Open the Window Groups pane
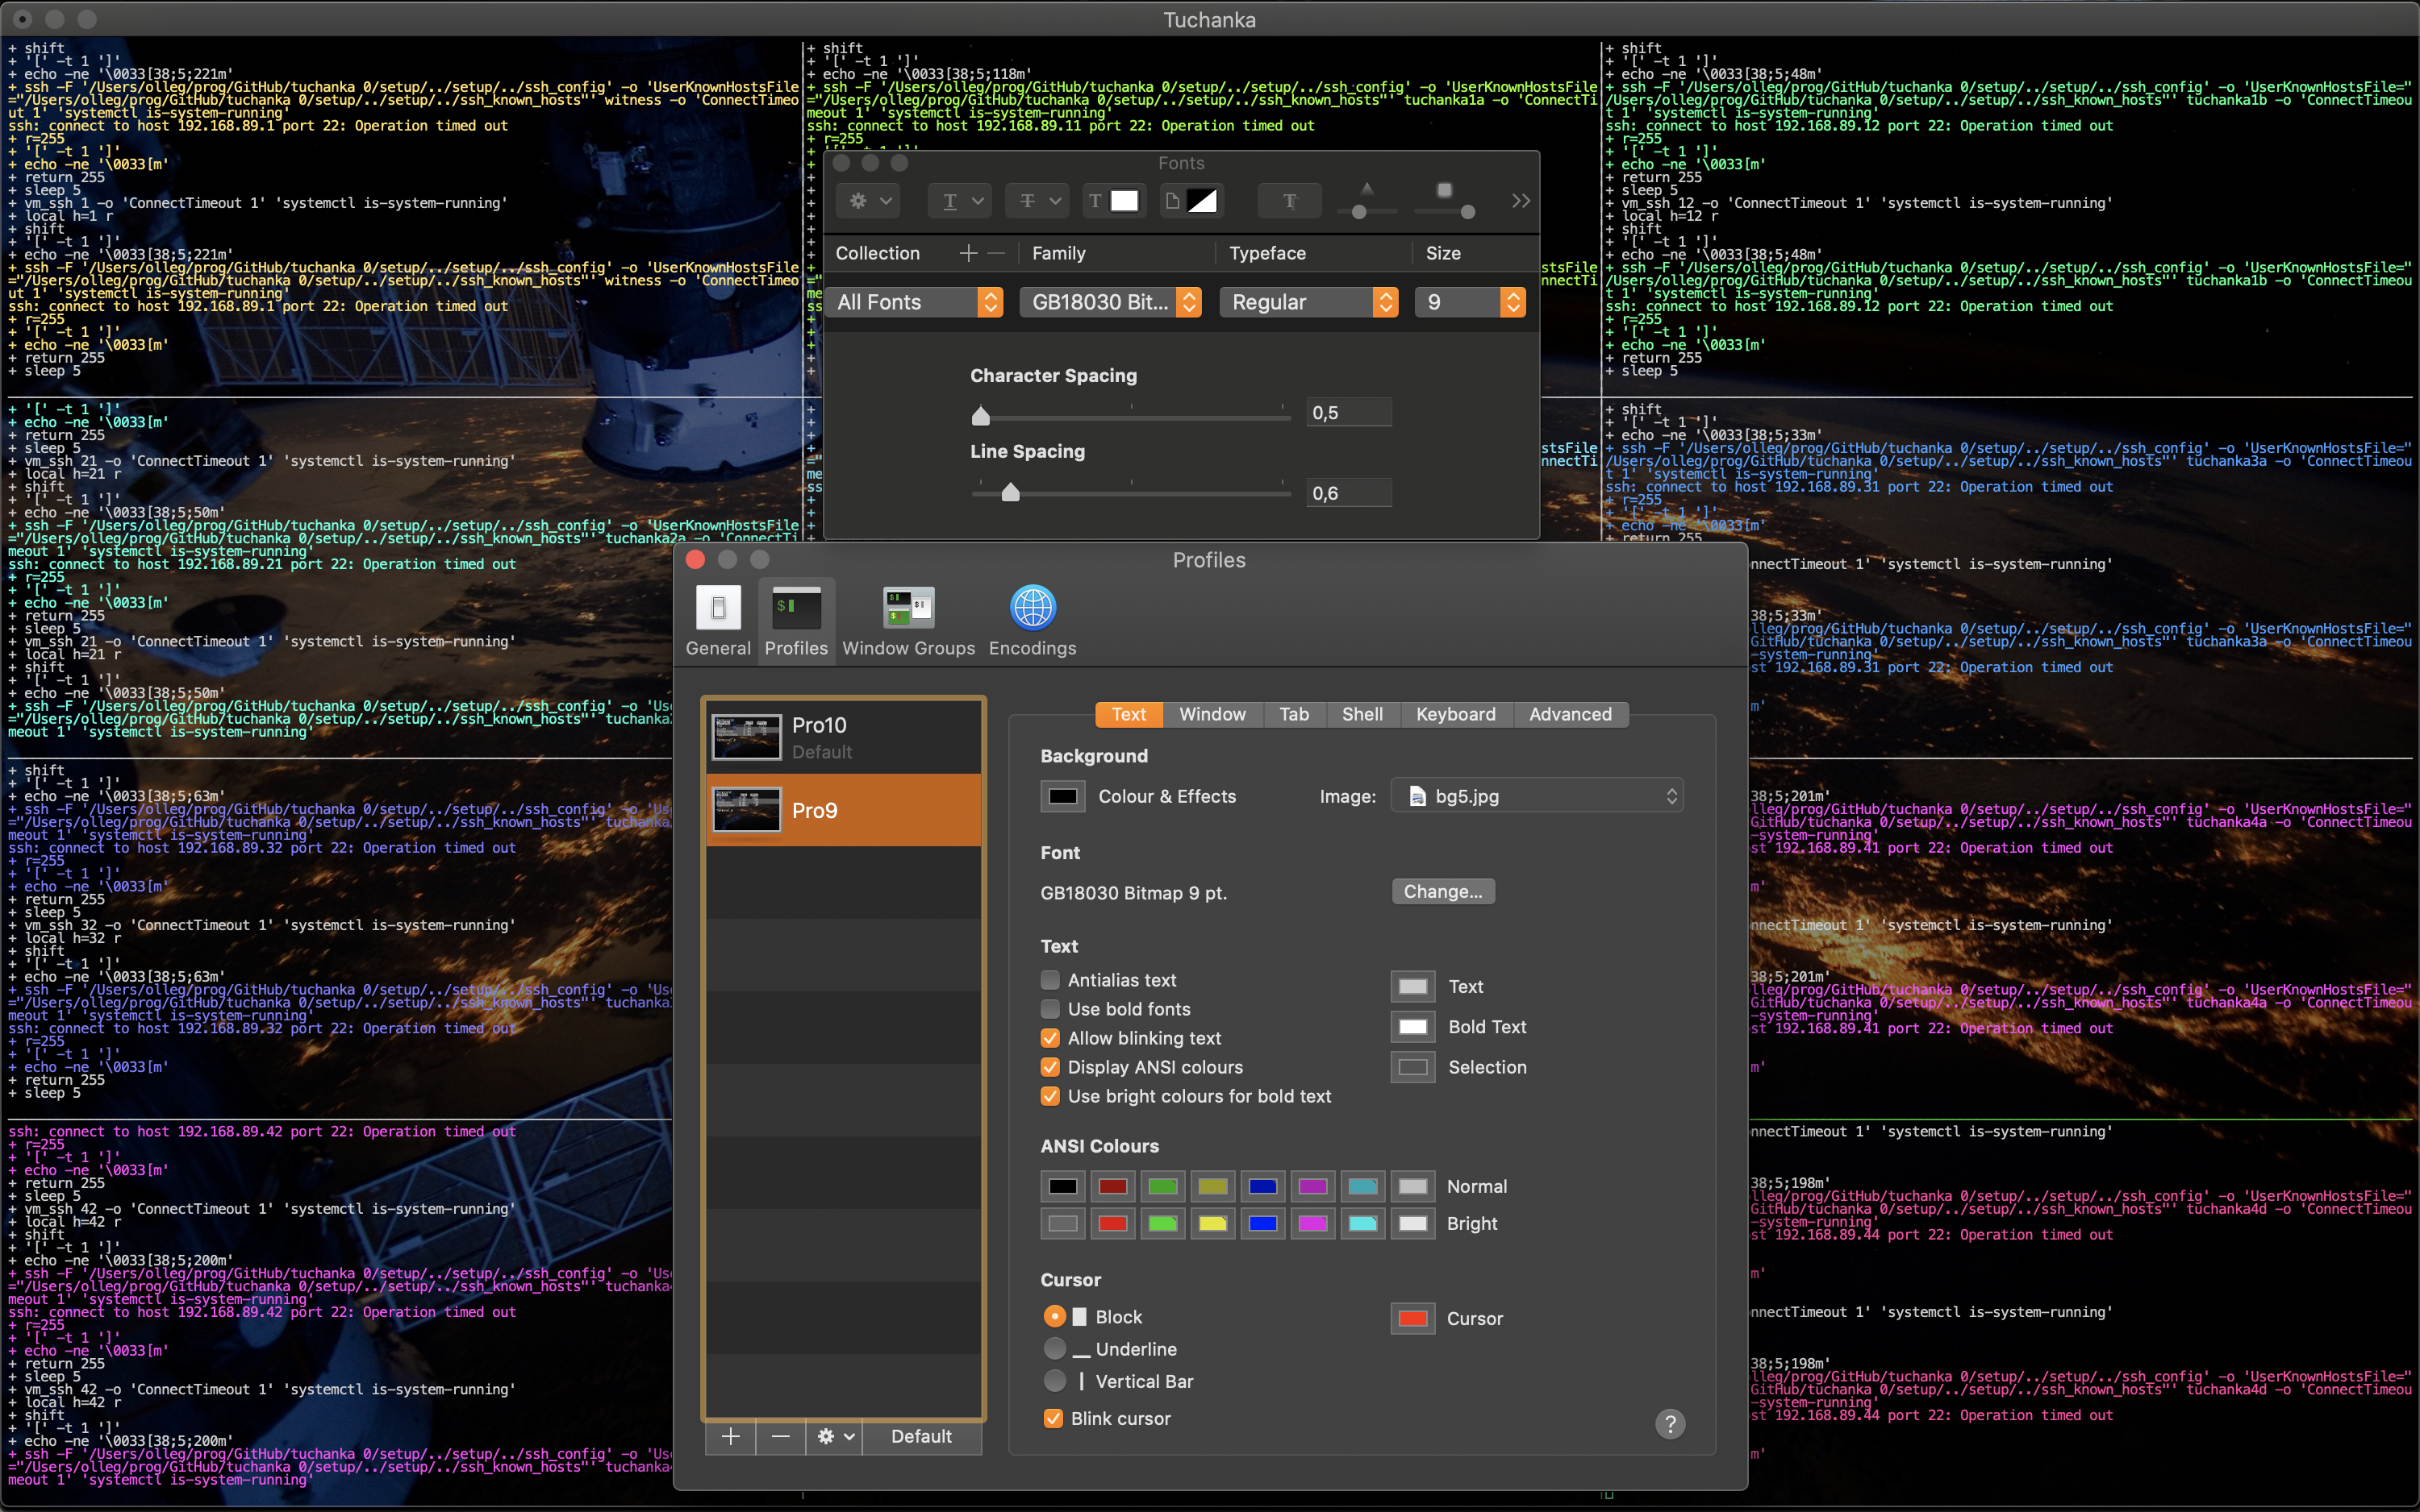Screen dimensions: 2420x1512 click(x=907, y=620)
